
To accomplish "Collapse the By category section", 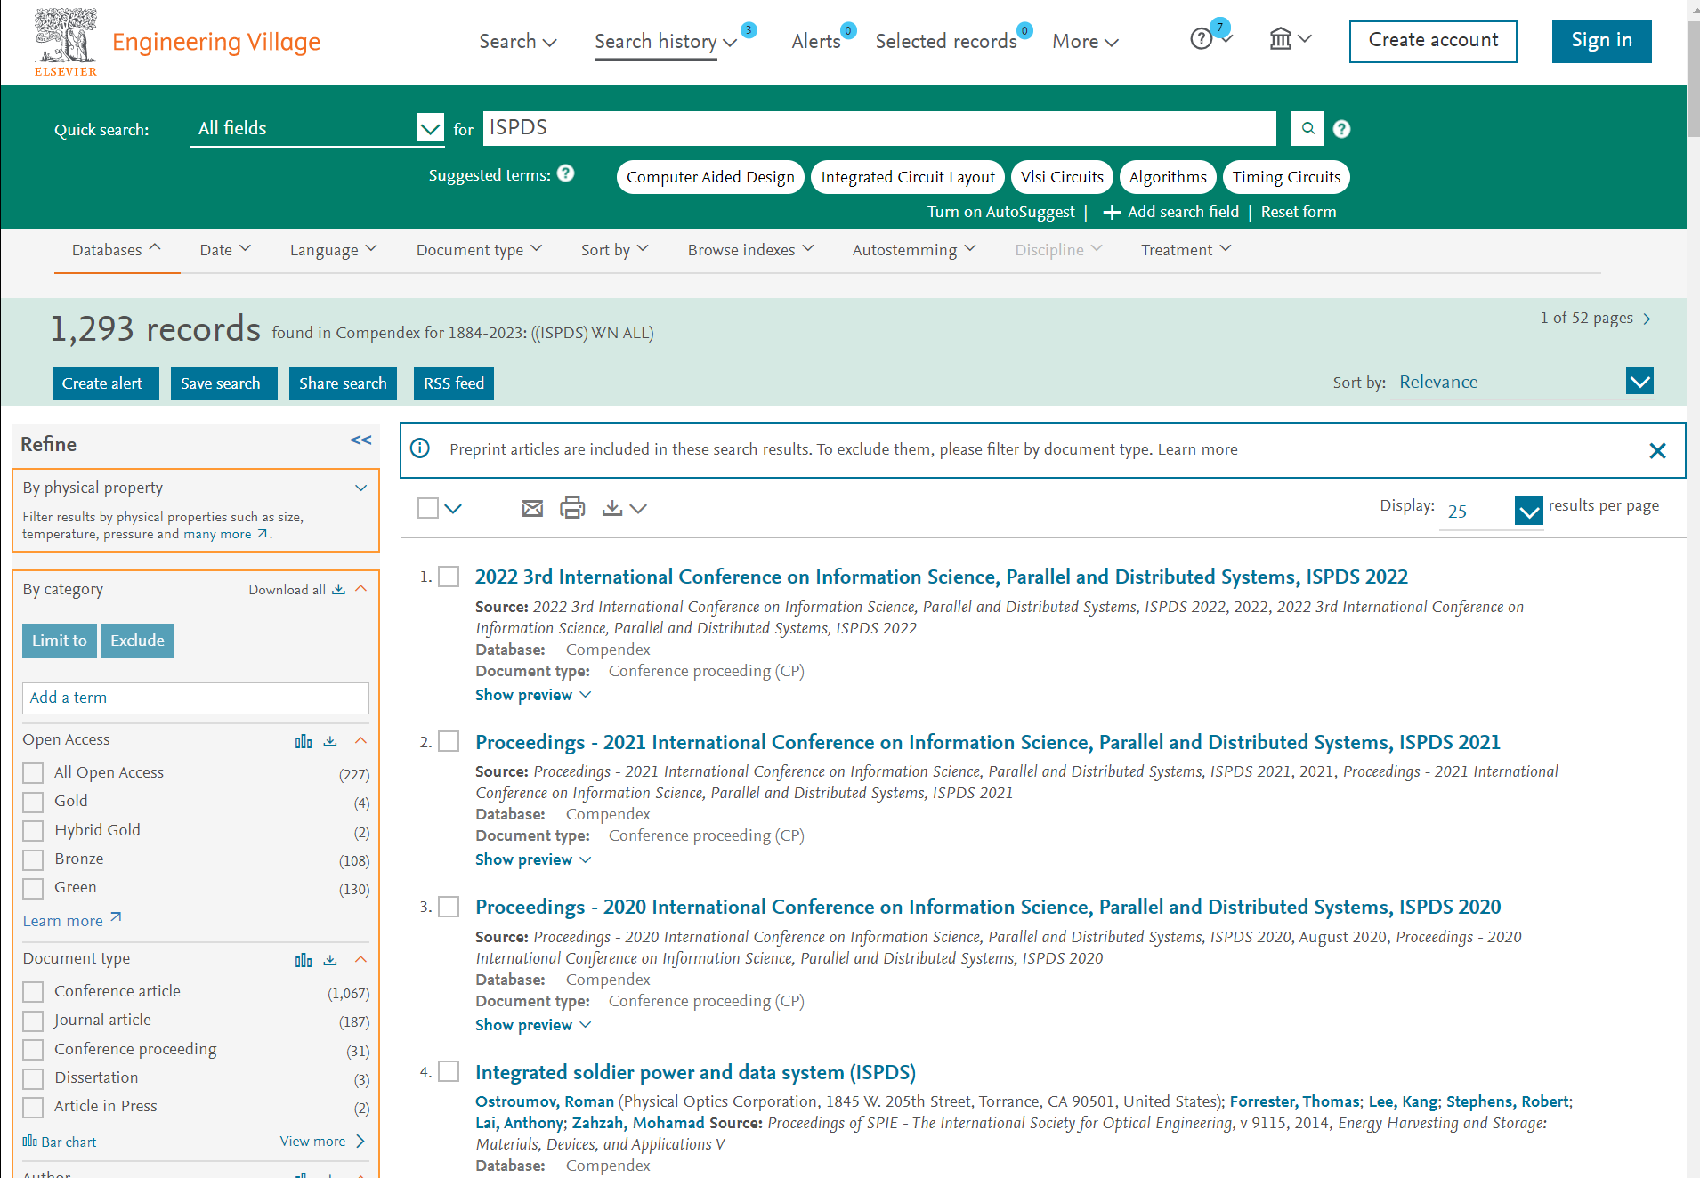I will (x=360, y=589).
